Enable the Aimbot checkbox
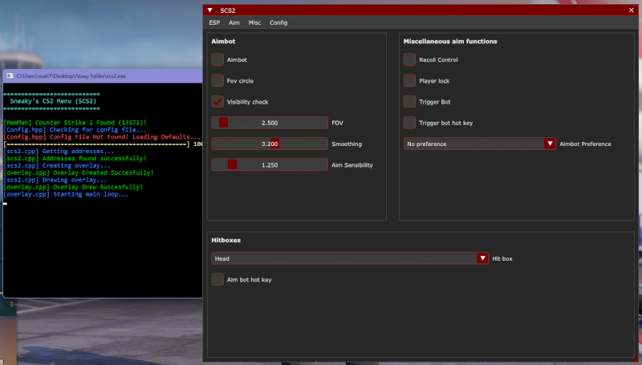The width and height of the screenshot is (642, 365). [217, 59]
